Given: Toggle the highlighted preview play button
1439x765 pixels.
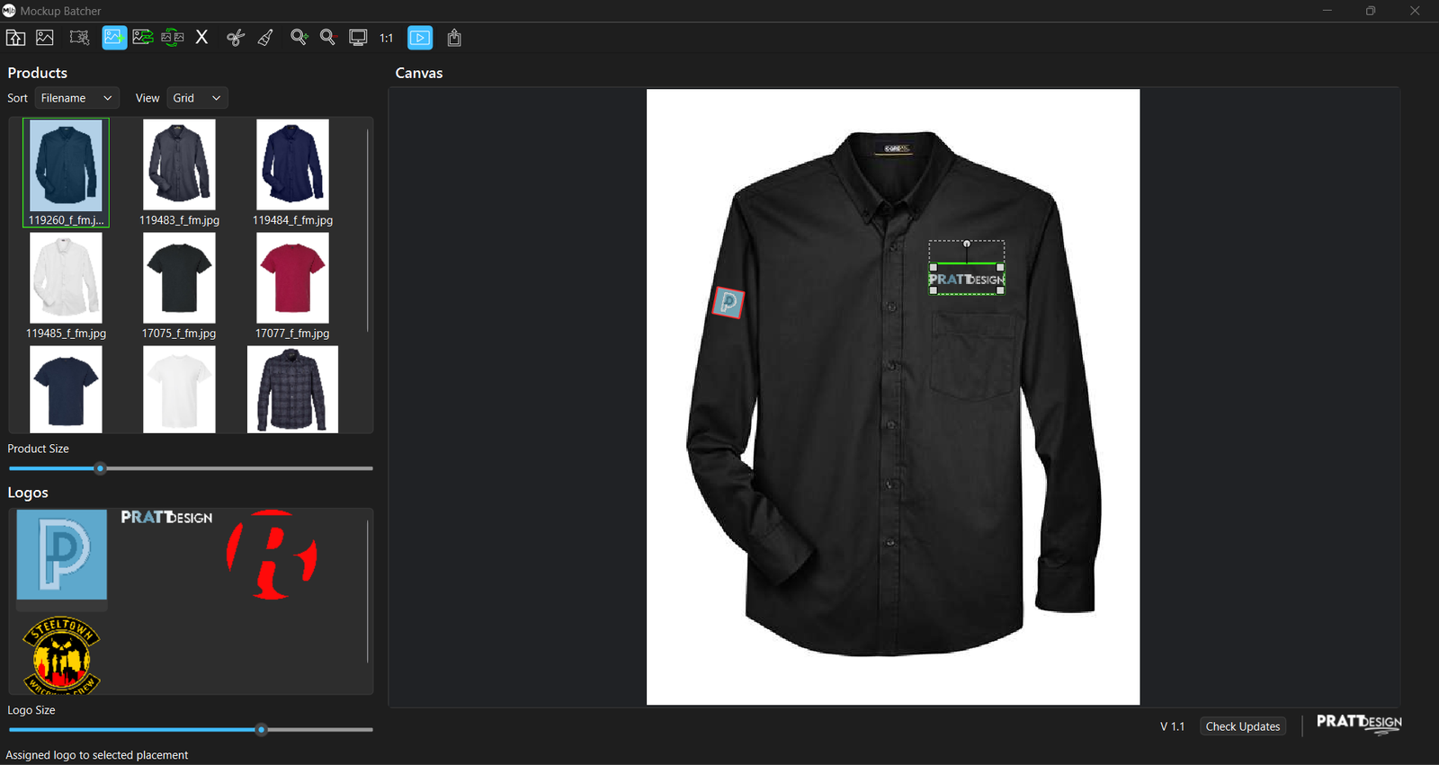Looking at the screenshot, I should 420,38.
